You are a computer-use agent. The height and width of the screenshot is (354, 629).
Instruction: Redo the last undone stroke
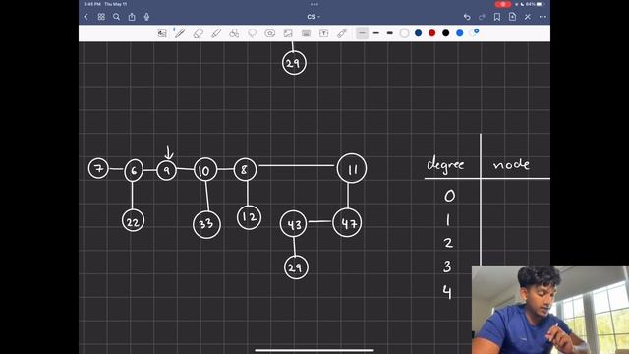[482, 17]
